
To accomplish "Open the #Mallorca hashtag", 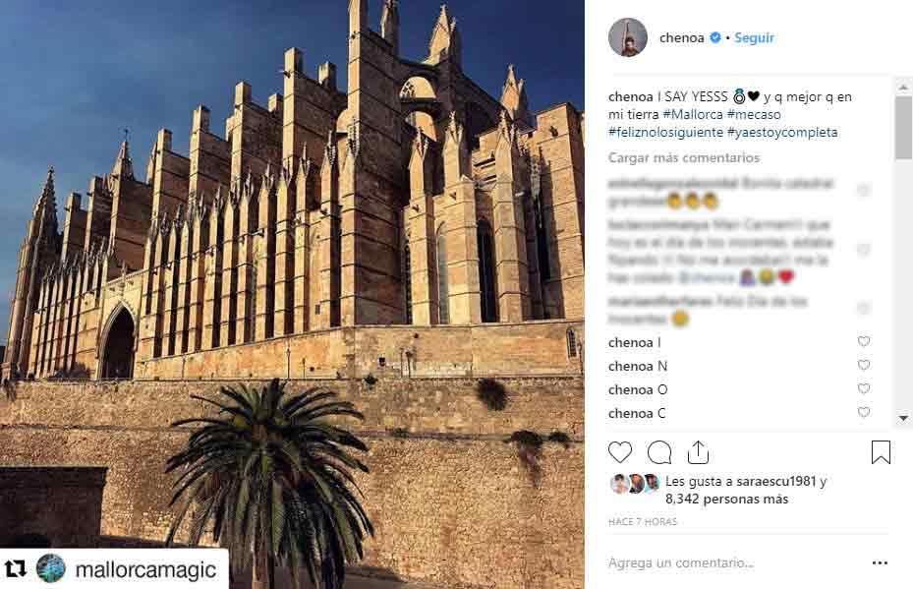I will [x=692, y=115].
